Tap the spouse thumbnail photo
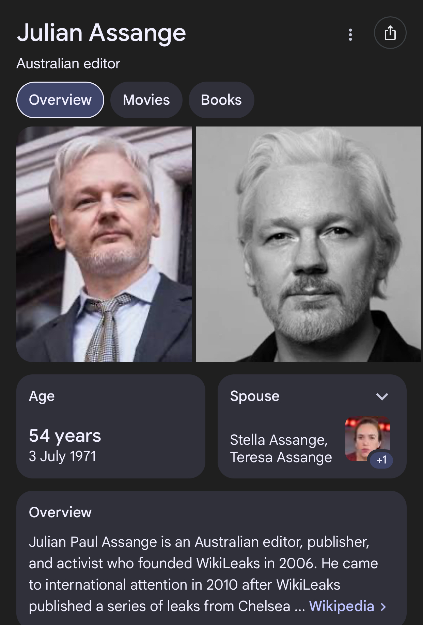The width and height of the screenshot is (423, 625). tap(367, 439)
